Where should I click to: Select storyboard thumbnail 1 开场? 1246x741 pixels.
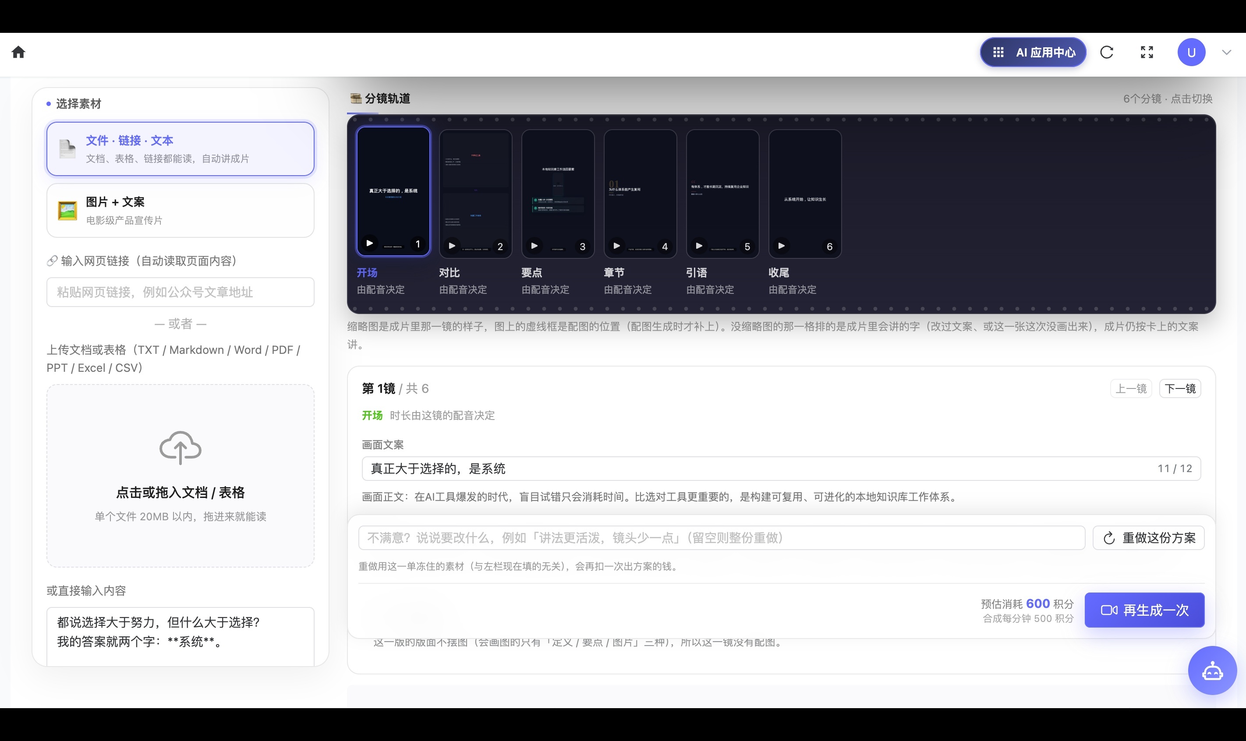pyautogui.click(x=393, y=191)
